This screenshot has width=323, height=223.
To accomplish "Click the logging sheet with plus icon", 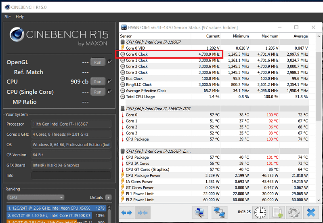I will 277,212.
